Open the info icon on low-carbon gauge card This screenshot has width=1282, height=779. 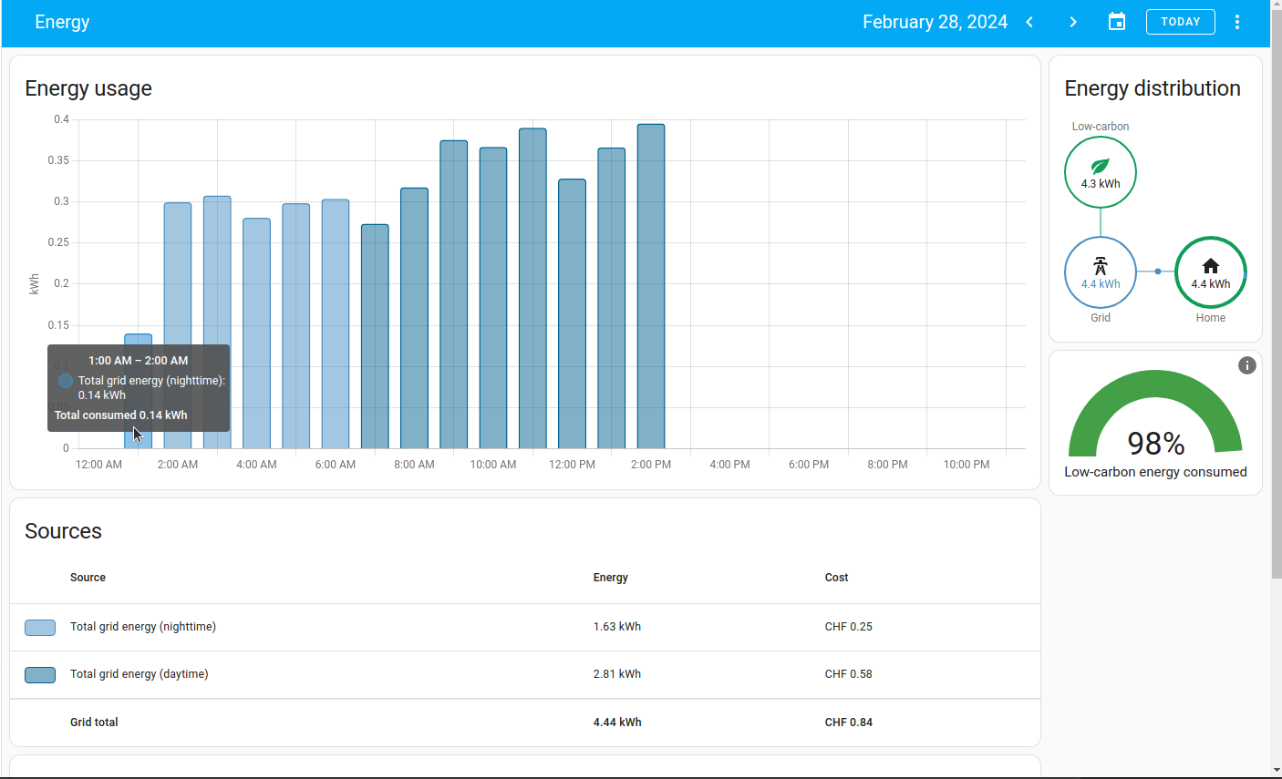coord(1246,364)
